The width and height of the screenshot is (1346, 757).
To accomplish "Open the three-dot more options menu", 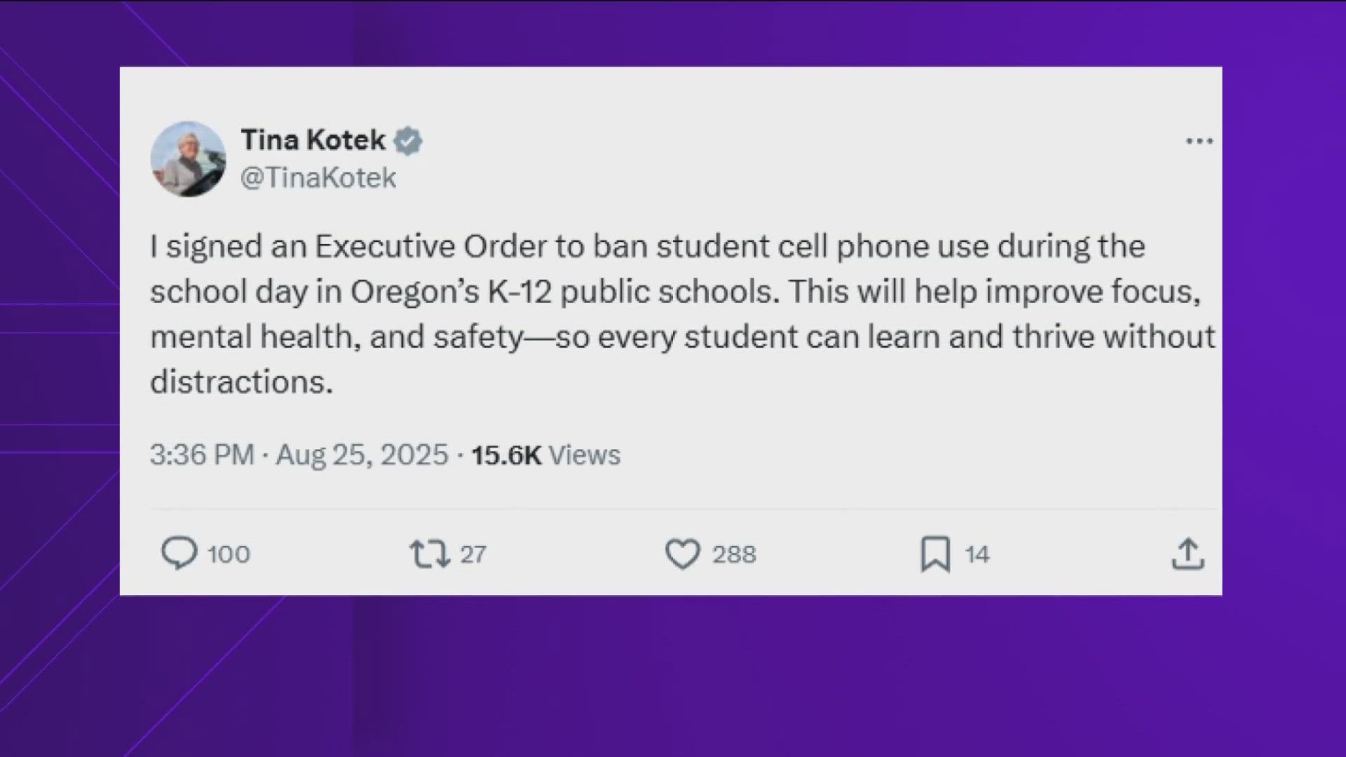I will [1199, 142].
